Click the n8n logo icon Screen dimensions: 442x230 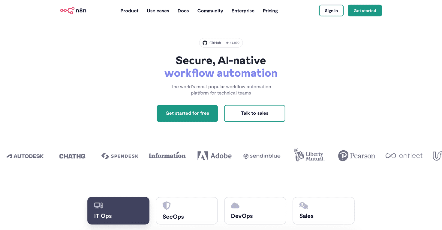(x=67, y=10)
